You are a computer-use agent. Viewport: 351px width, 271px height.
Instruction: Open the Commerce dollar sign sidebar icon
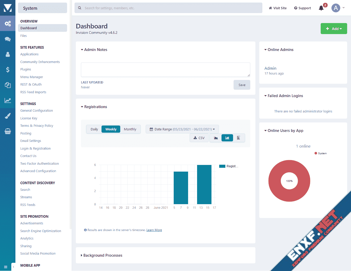(8, 70)
